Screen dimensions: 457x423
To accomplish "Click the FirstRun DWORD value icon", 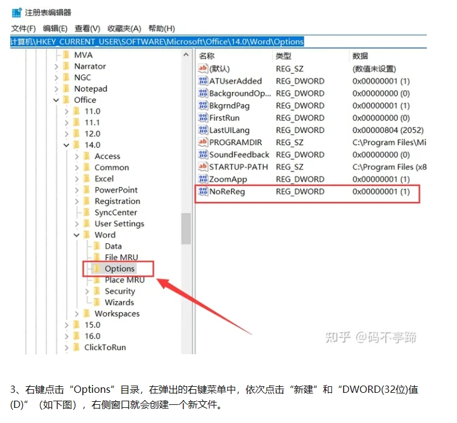I will point(203,118).
